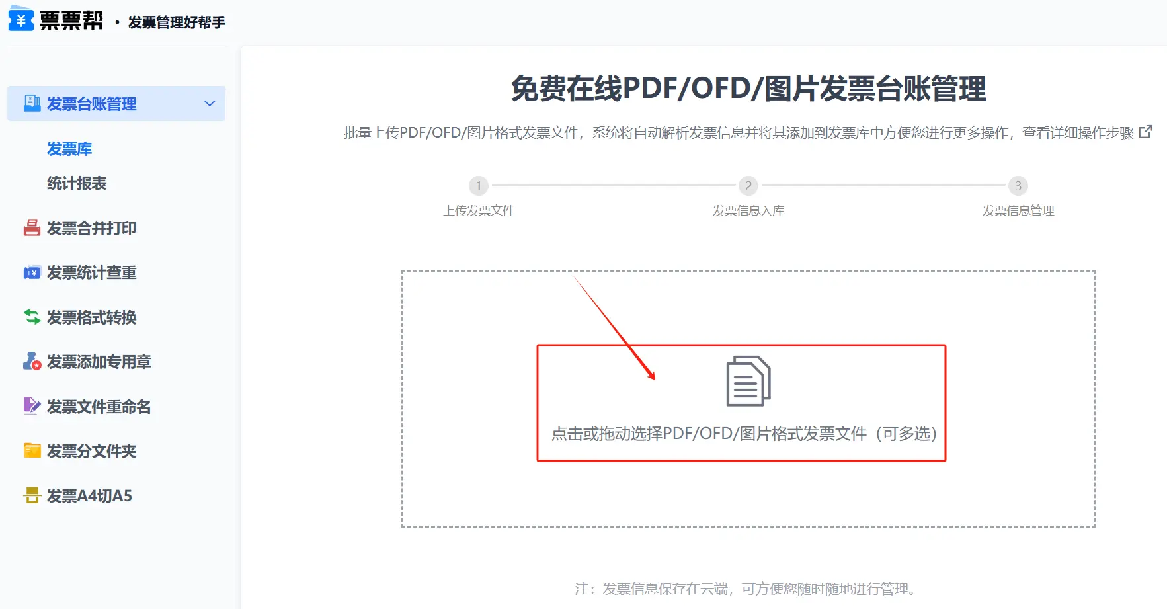Select 发票库 in the sidebar
Viewport: 1167px width, 609px height.
click(69, 149)
